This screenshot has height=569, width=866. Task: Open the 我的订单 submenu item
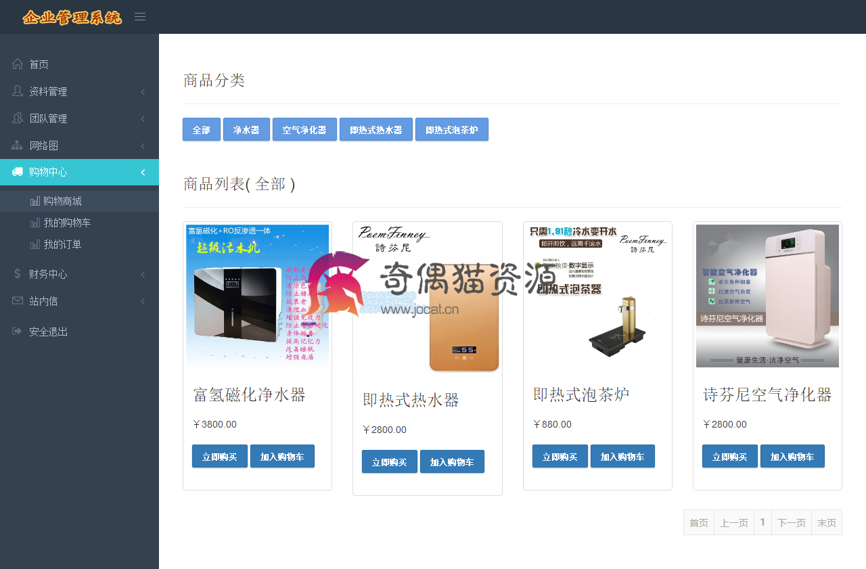pyautogui.click(x=79, y=244)
